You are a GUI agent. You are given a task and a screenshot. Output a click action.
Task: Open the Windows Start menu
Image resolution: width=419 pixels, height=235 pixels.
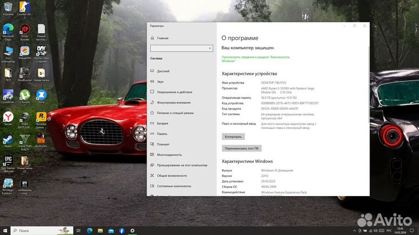click(x=5, y=230)
